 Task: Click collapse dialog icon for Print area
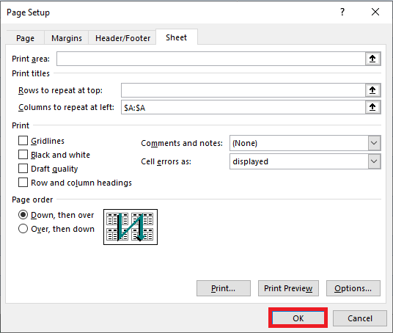[372, 59]
